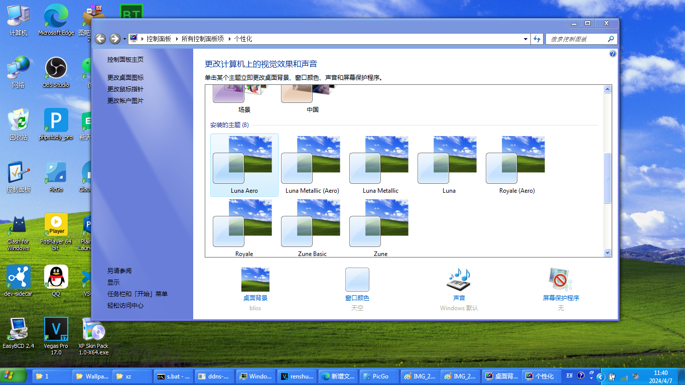Open 回收站 desktop icon
This screenshot has height=385, width=685.
[x=19, y=124]
